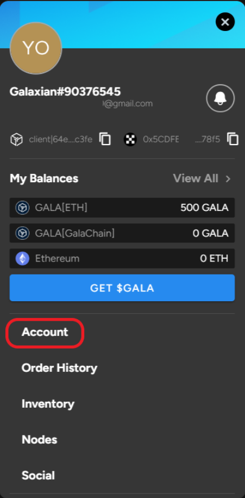Image resolution: width=245 pixels, height=498 pixels.
Task: Click the GALA[ETH] token icon
Action: [22, 208]
